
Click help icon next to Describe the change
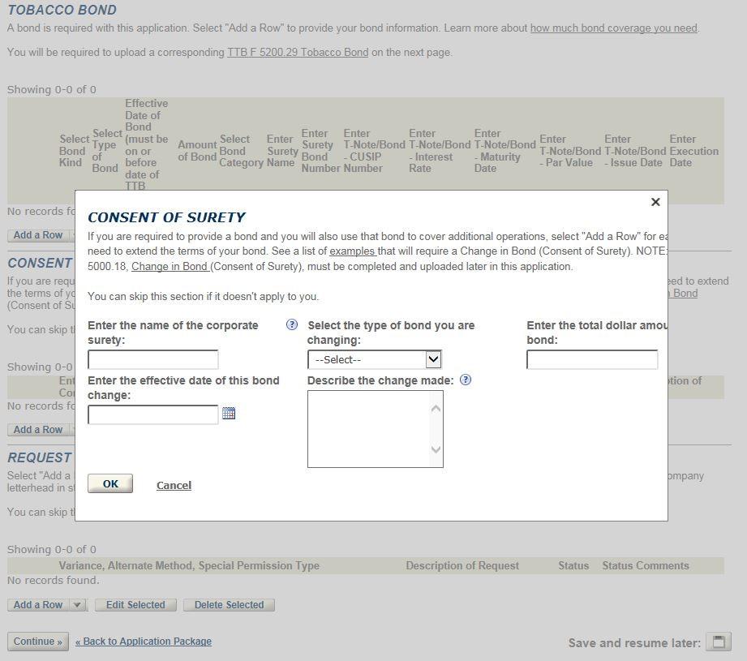click(466, 380)
